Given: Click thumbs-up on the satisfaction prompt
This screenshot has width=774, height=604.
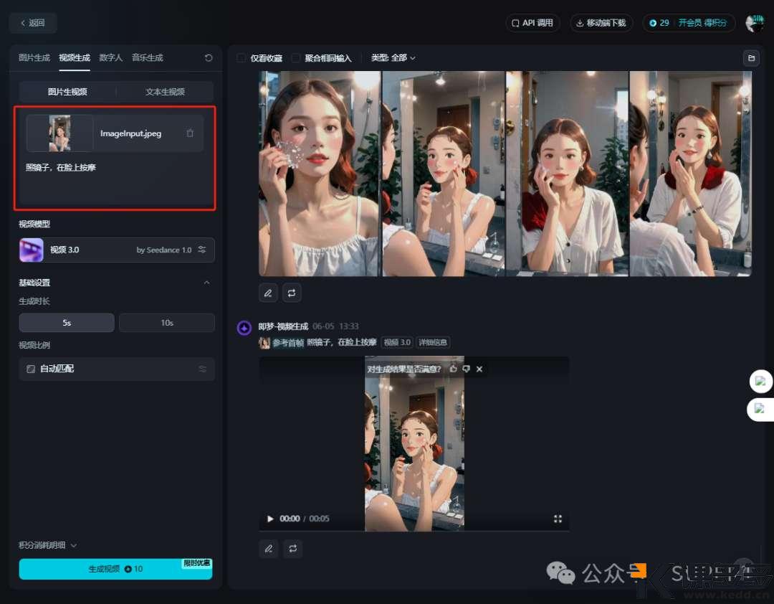Looking at the screenshot, I should [453, 369].
